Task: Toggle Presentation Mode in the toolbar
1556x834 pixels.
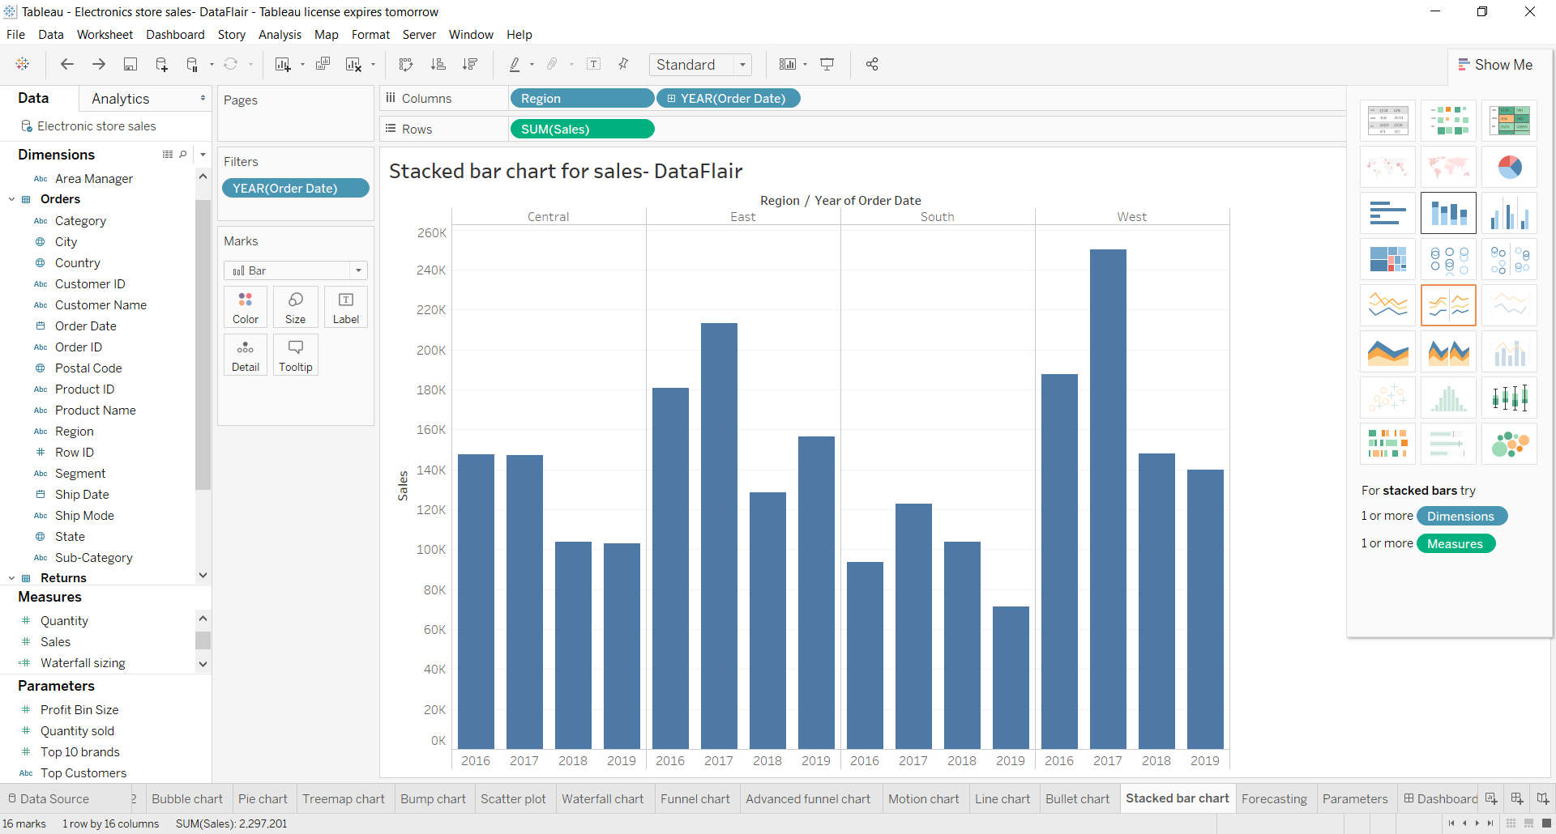Action: coord(827,64)
